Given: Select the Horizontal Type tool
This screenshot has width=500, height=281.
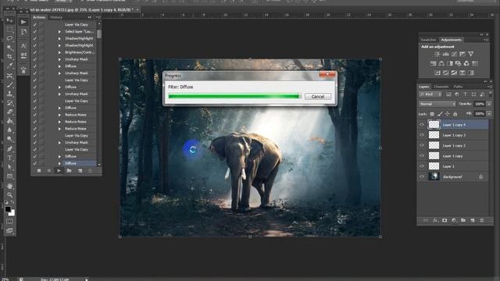Looking at the screenshot, I should (9, 158).
